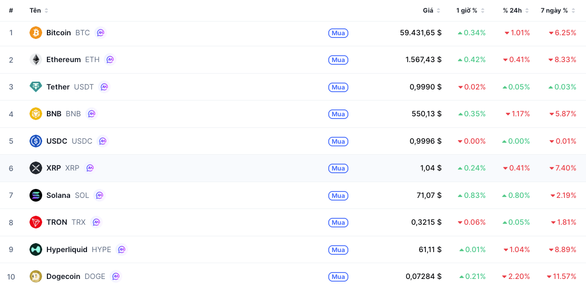Open the purple chat icon beside Solana SOL

click(x=100, y=195)
